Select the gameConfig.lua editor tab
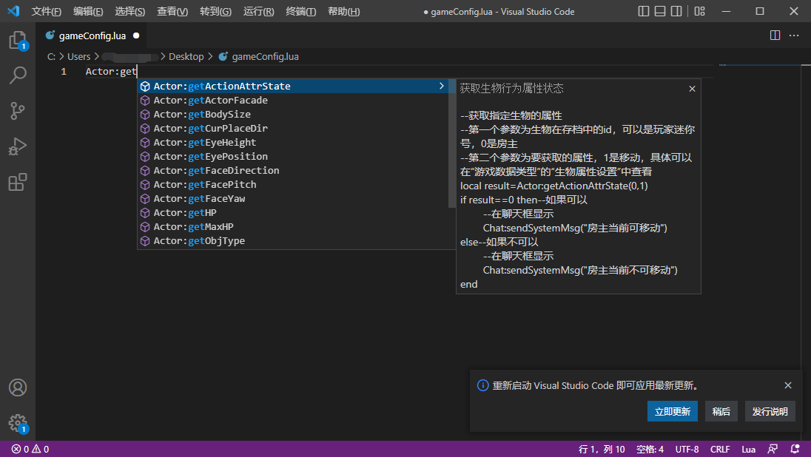 [92, 35]
